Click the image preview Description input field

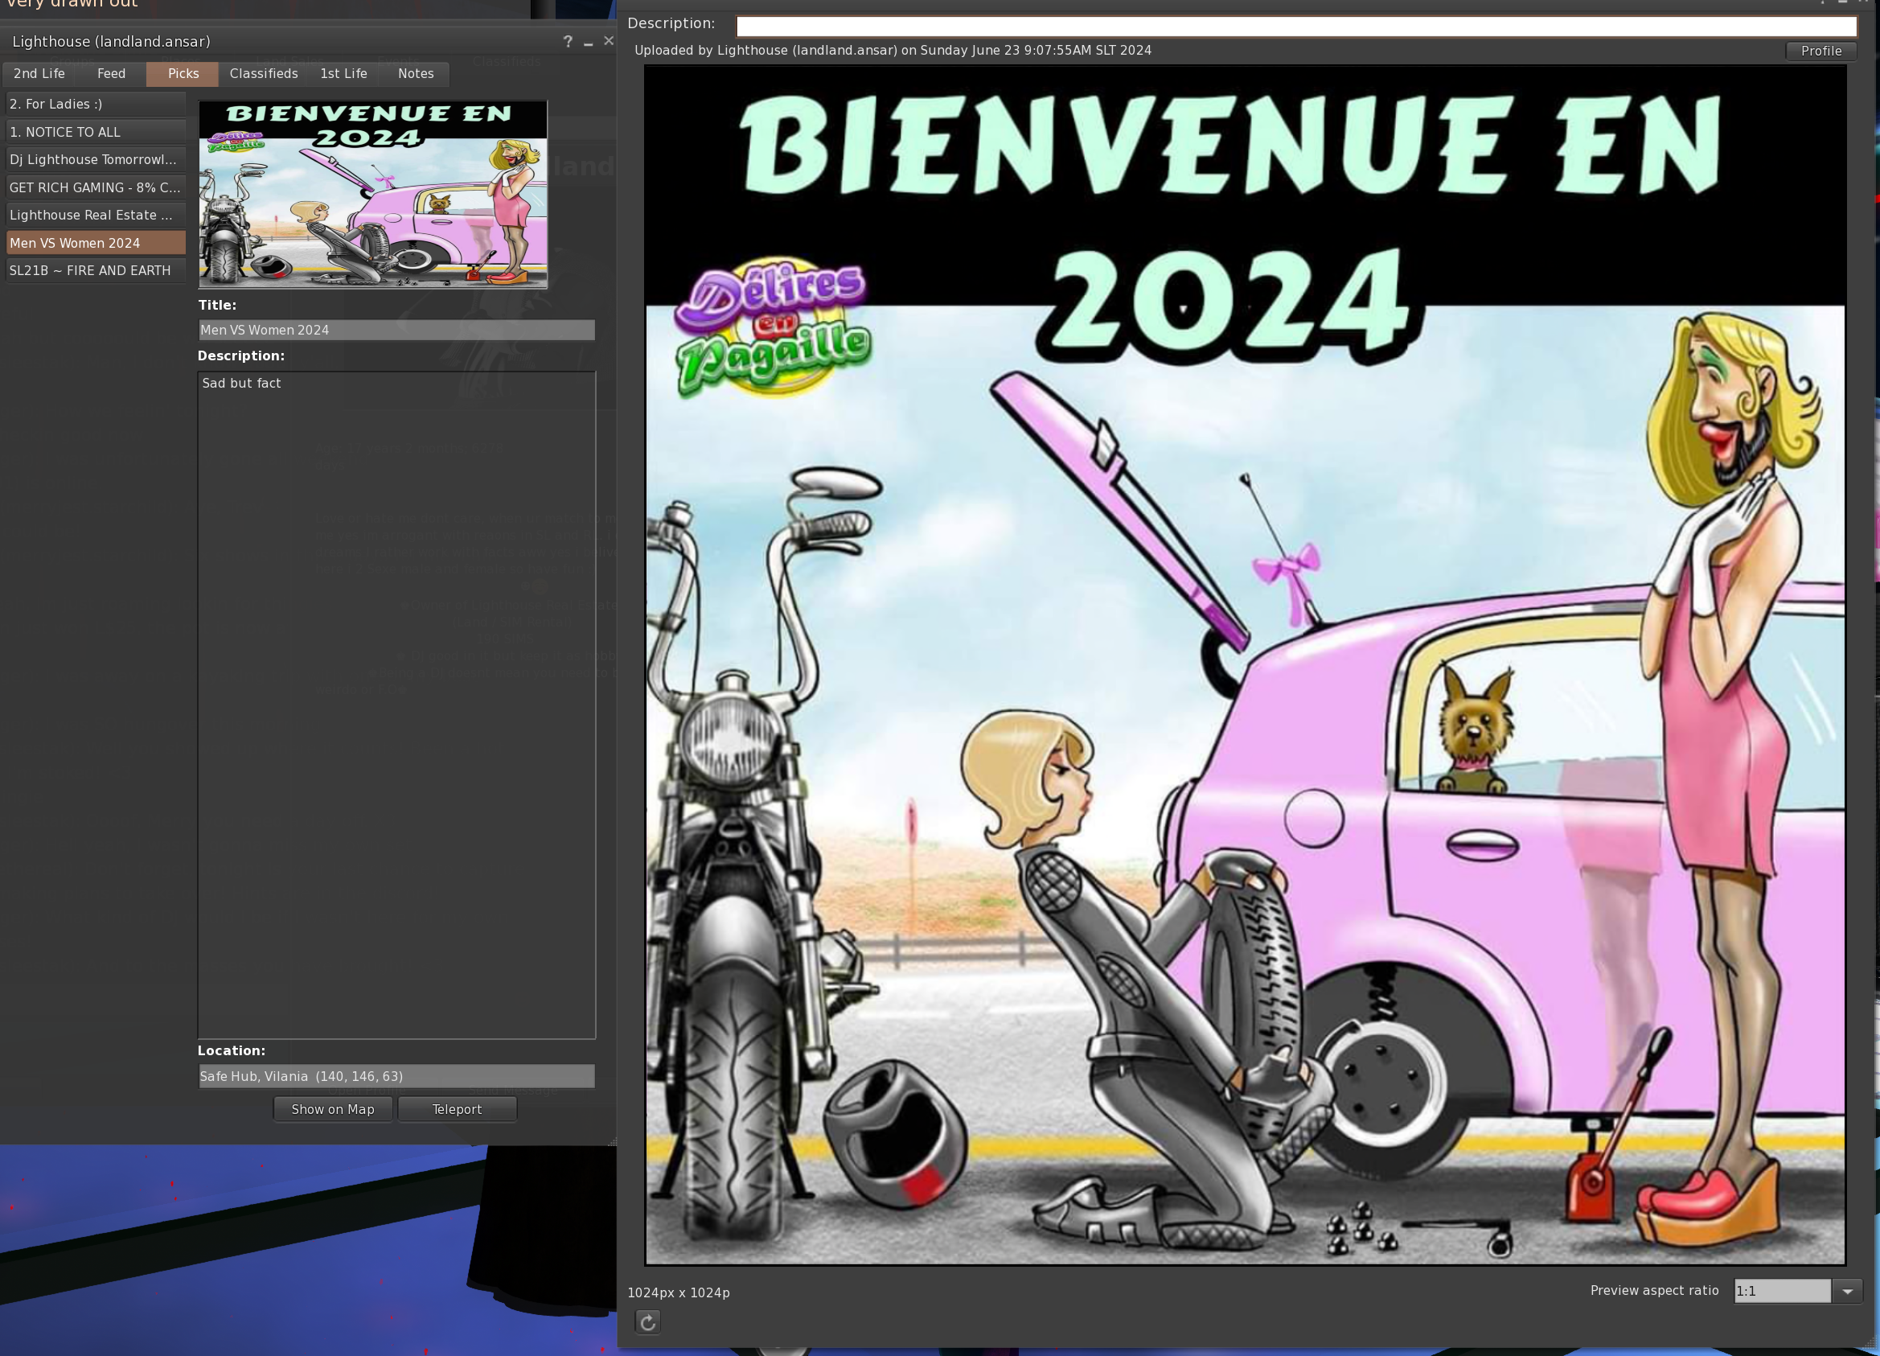(x=1296, y=26)
